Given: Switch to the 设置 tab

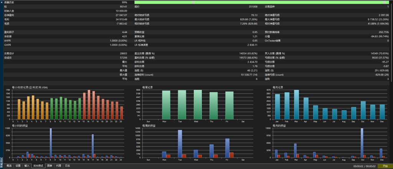Looking at the screenshot, I should (x=18, y=166).
